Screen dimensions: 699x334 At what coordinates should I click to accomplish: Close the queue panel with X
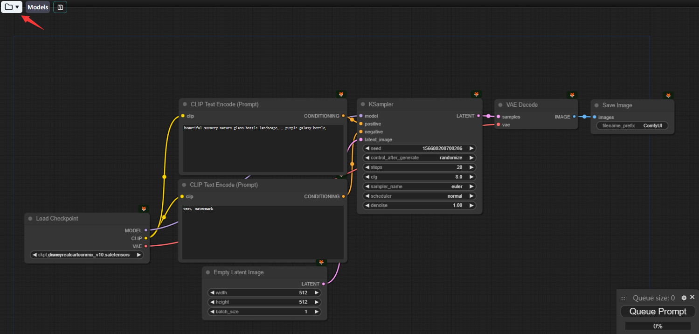point(692,297)
